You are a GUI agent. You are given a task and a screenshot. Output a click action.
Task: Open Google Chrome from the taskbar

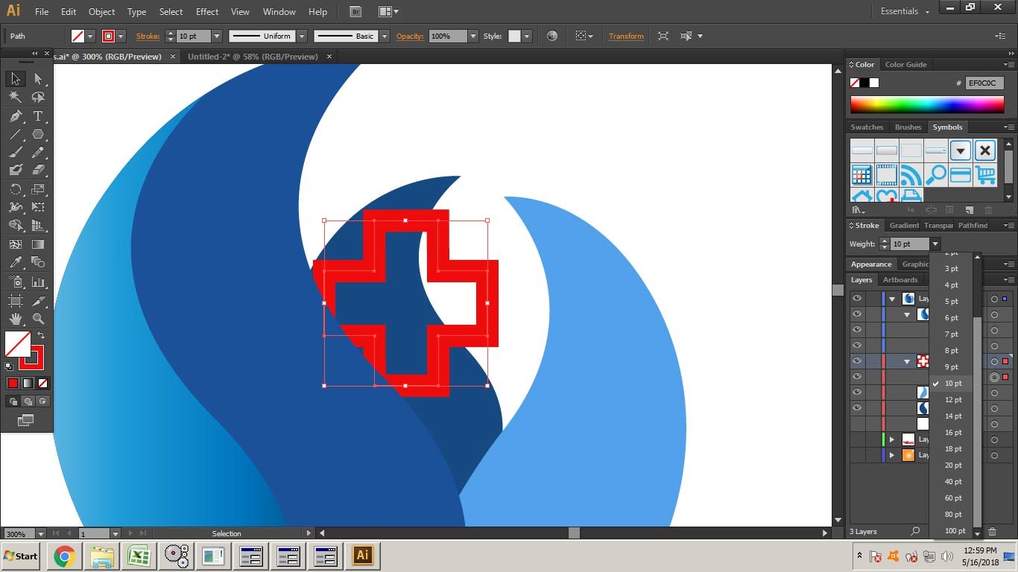[x=64, y=556]
